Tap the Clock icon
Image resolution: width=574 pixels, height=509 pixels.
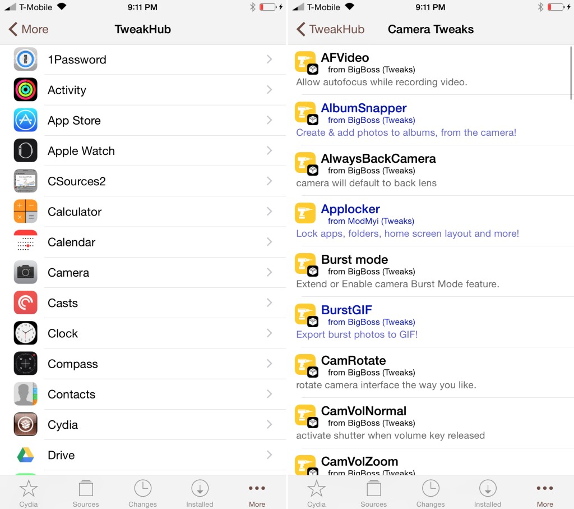pyautogui.click(x=25, y=333)
